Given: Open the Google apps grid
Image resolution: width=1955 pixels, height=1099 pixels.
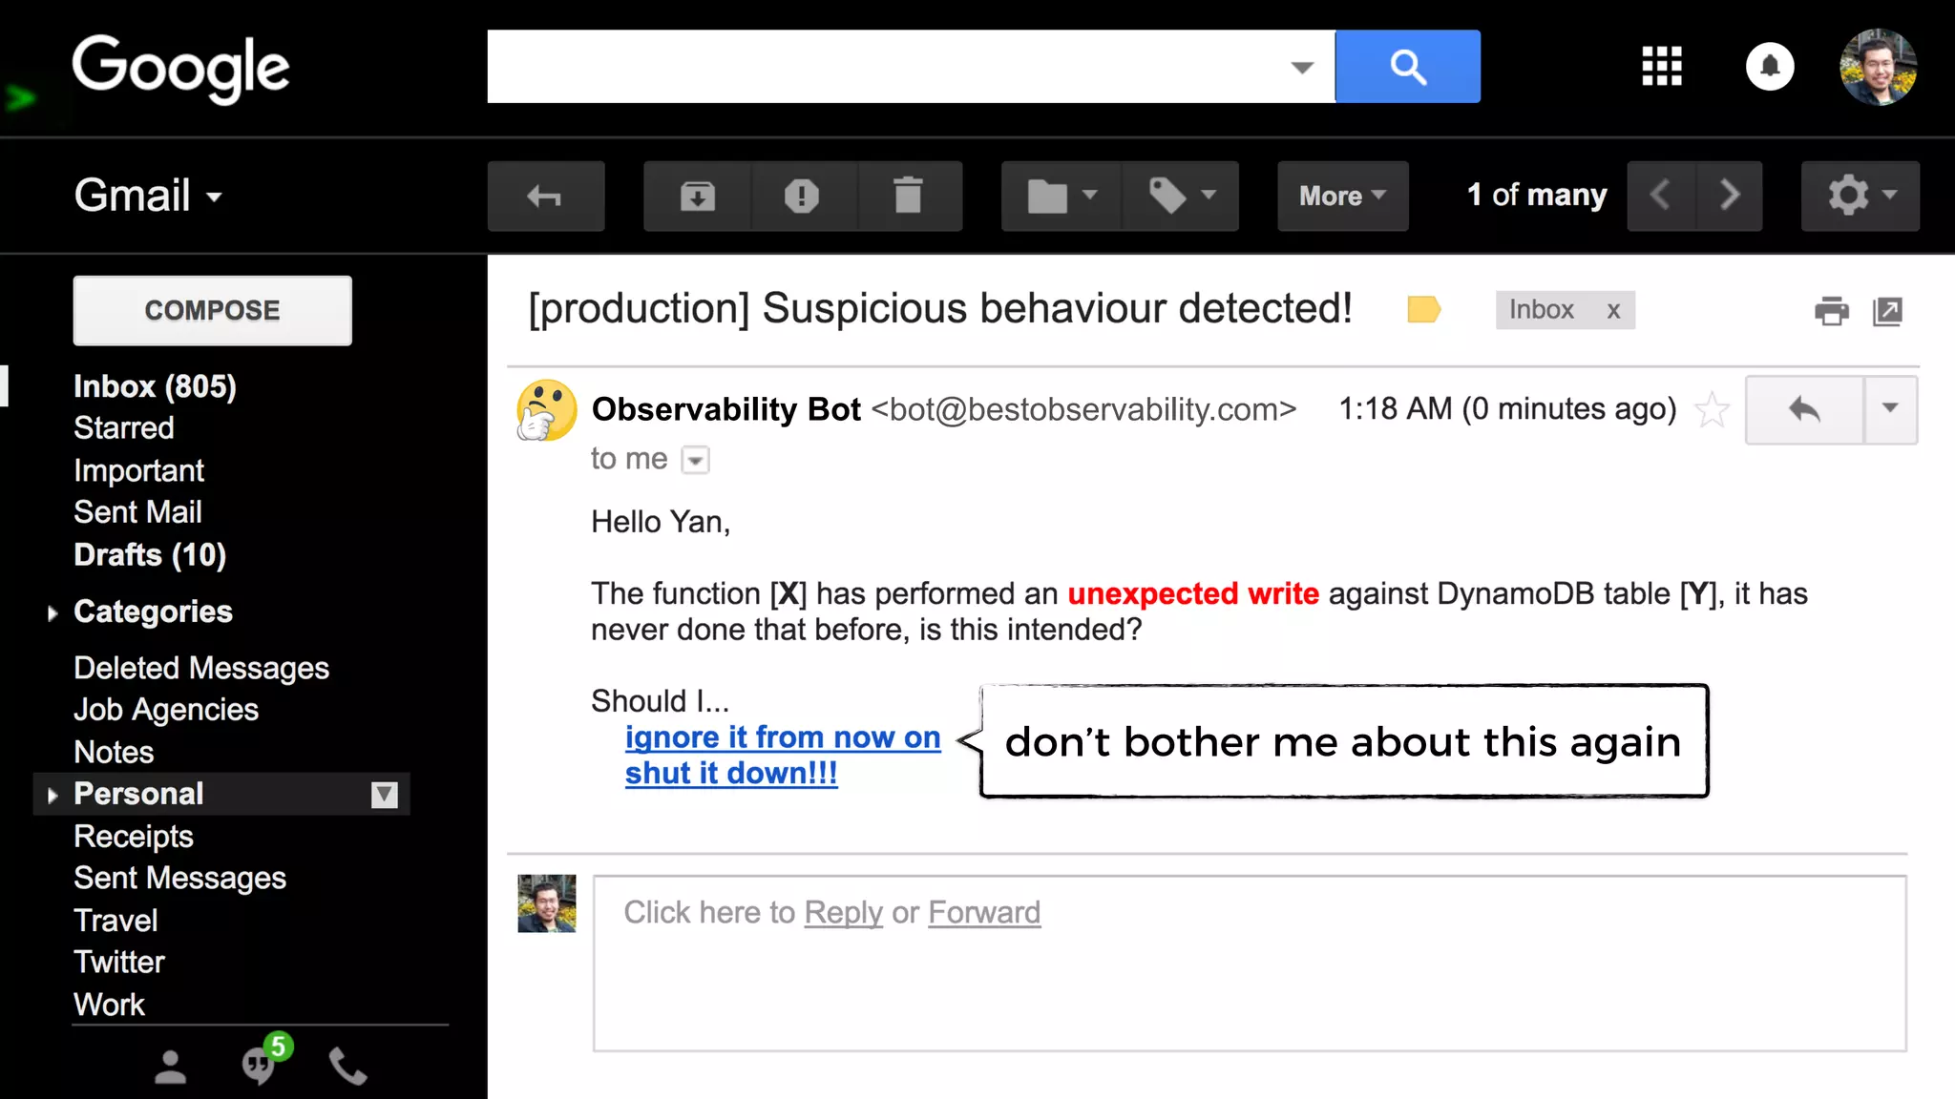Looking at the screenshot, I should 1662,67.
